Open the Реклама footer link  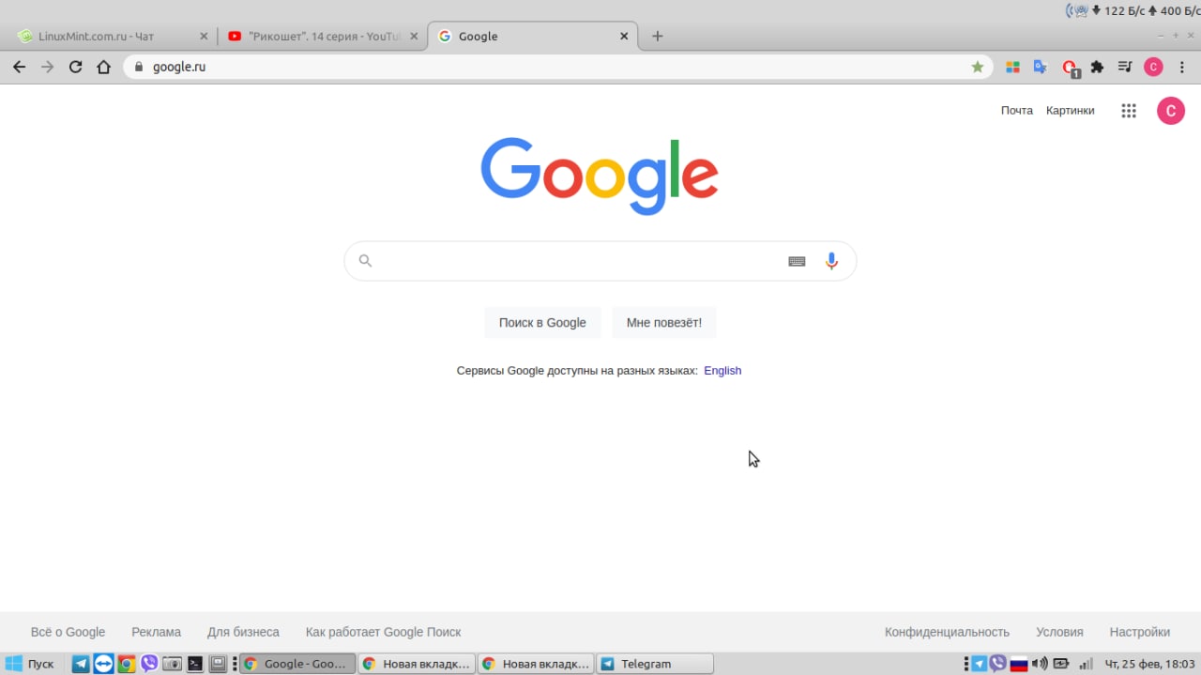tap(157, 632)
